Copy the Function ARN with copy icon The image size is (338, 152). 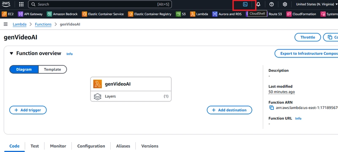coord(272,108)
